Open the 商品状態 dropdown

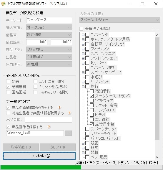point(49,49)
